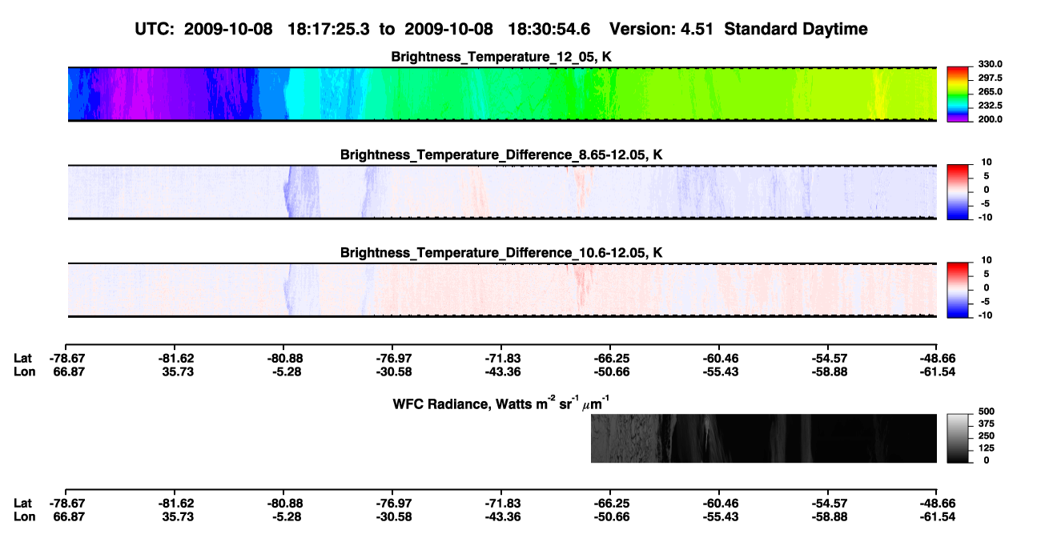The image size is (1041, 534).
Task: Click the 'Lon' label of axis below WFC Radiance strip
Action: click(x=24, y=516)
